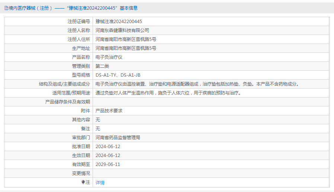Open the 详情 link

pyautogui.click(x=100, y=183)
